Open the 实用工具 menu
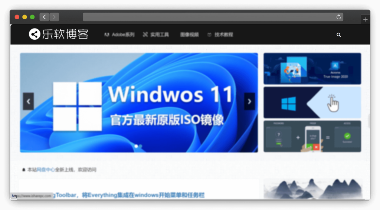Image resolution: width=380 pixels, height=210 pixels. click(156, 35)
